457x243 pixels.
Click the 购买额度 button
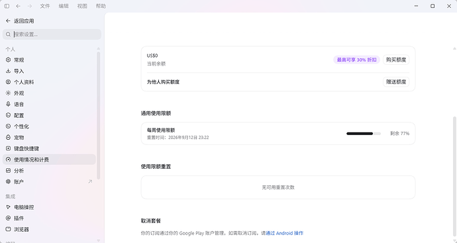(x=396, y=60)
